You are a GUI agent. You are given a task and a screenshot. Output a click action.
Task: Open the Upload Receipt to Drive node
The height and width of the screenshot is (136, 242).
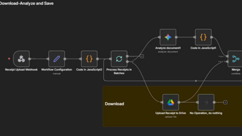pyautogui.click(x=171, y=102)
